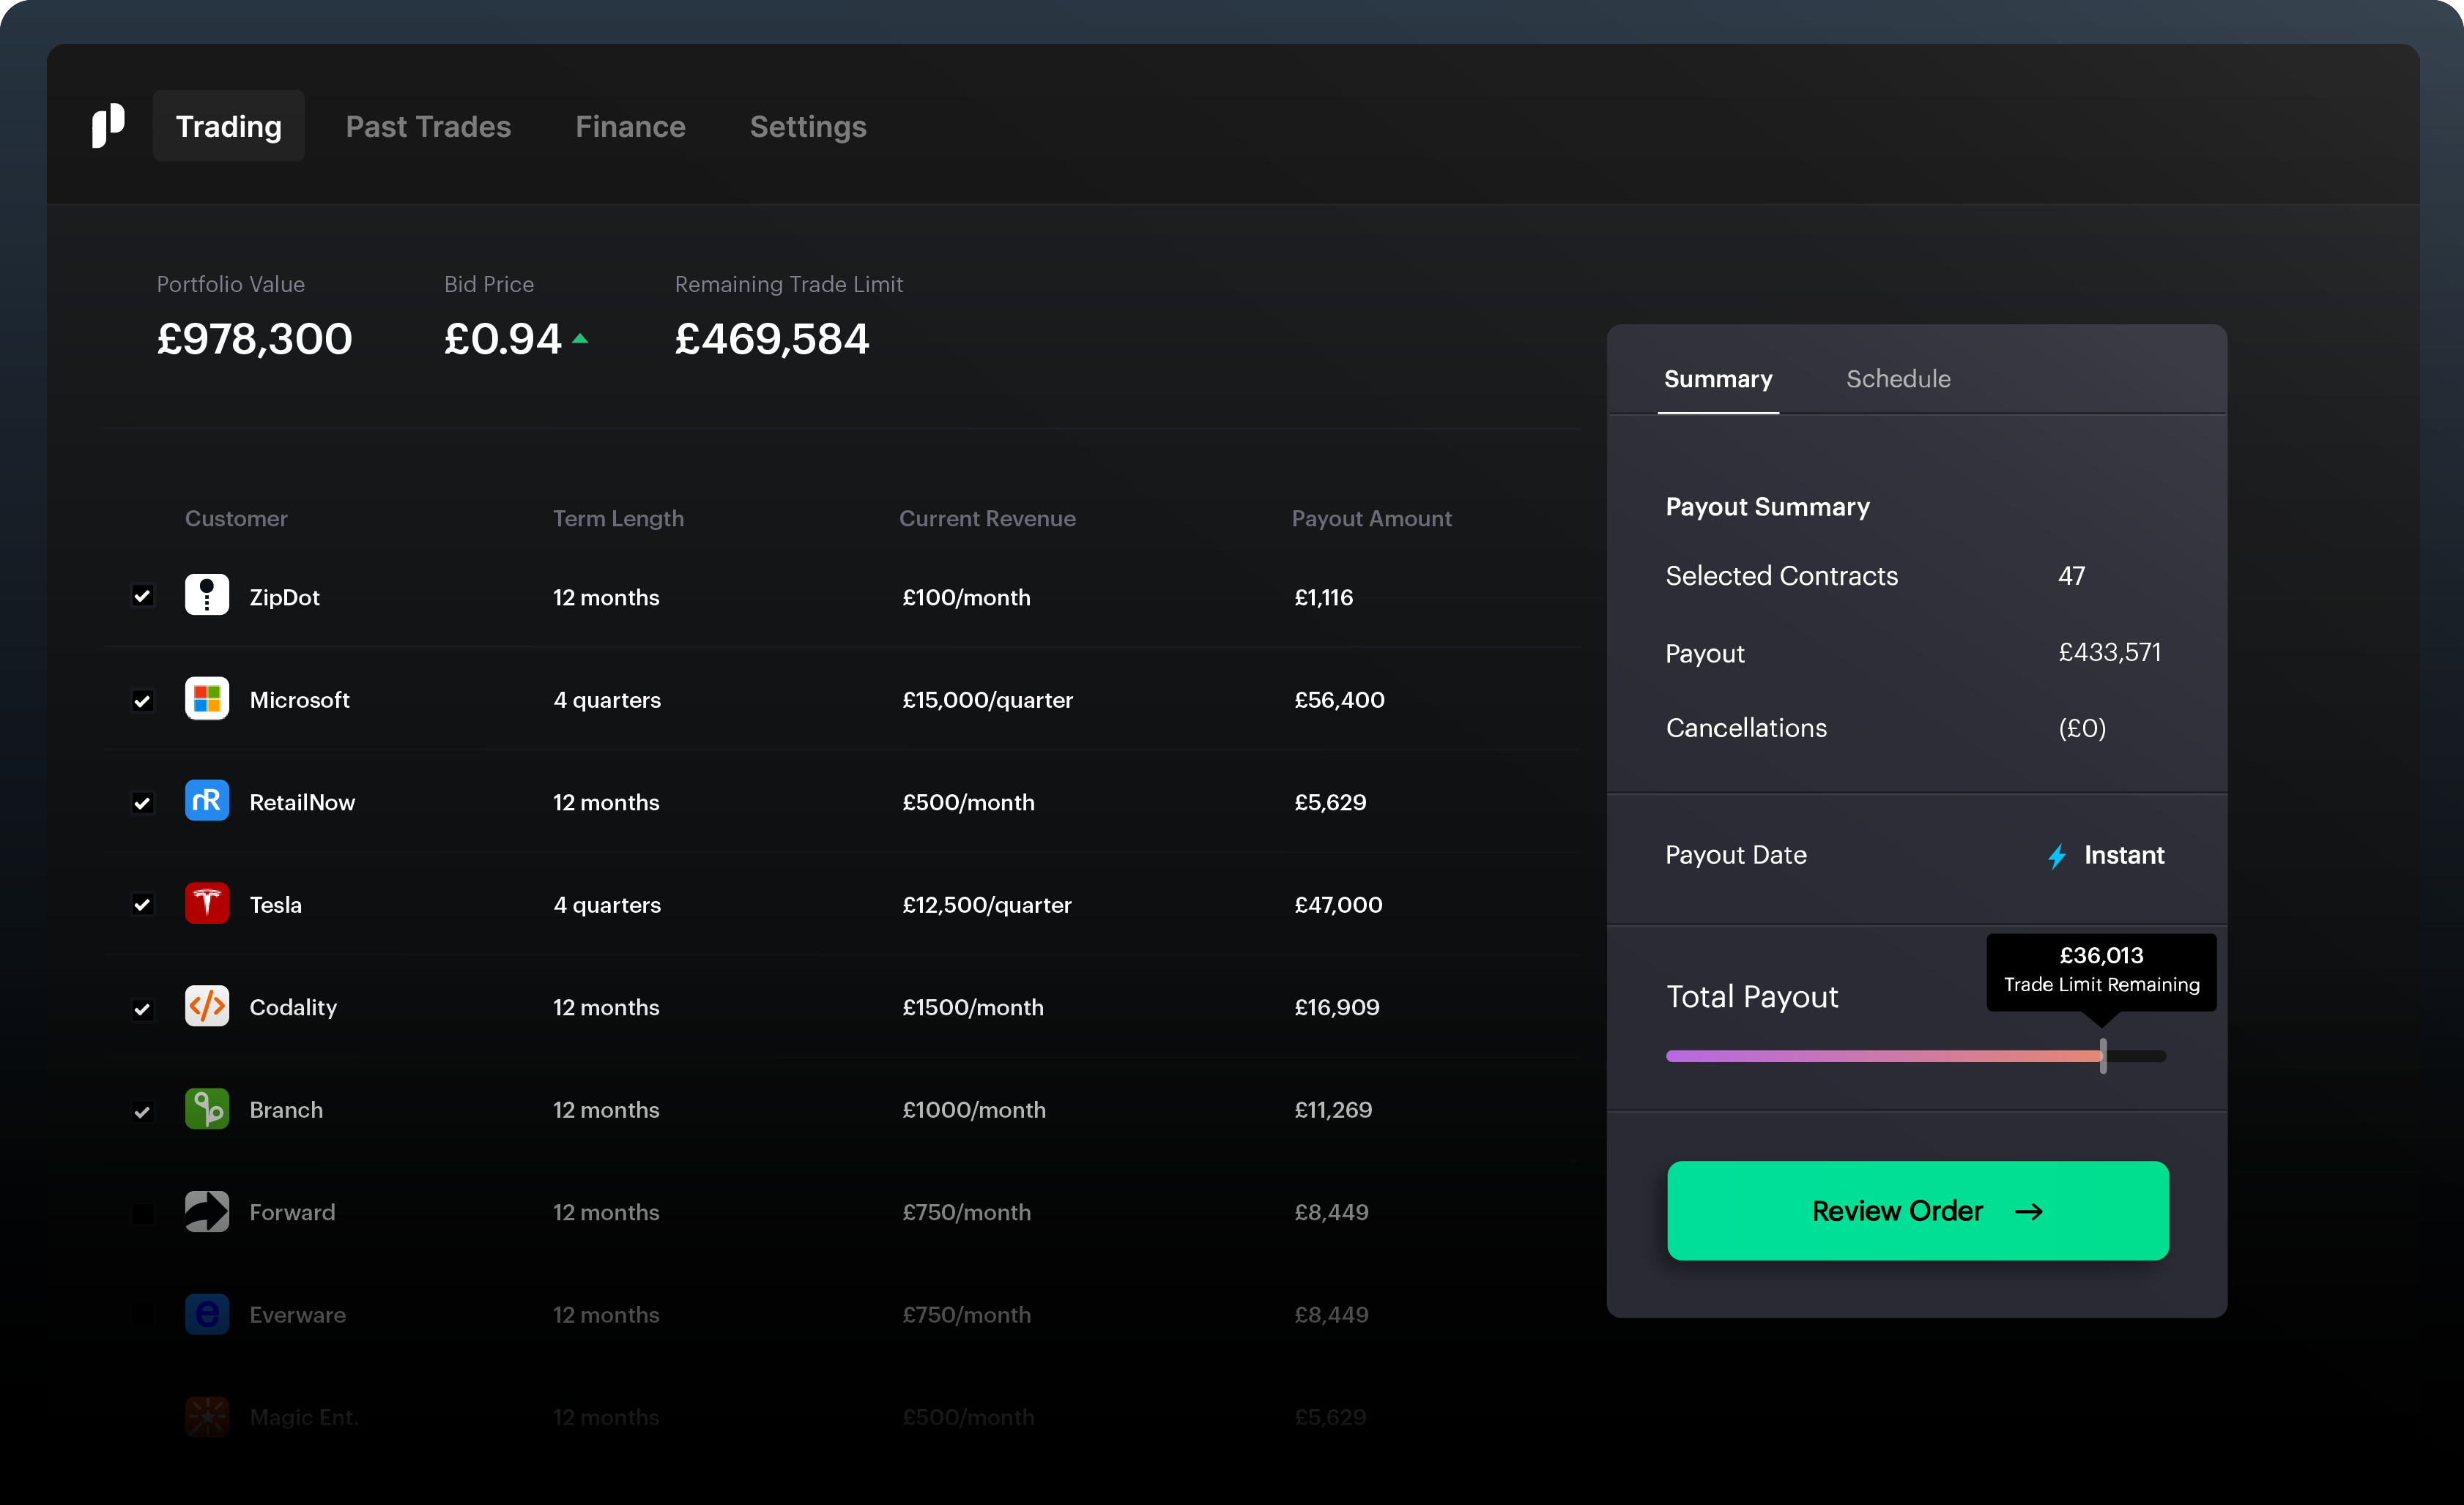Go to the Finance tab
The width and height of the screenshot is (2464, 1505).
tap(630, 126)
